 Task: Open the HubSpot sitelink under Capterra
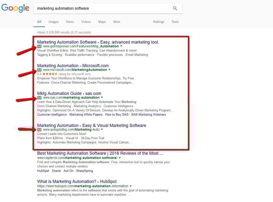tap(43, 171)
